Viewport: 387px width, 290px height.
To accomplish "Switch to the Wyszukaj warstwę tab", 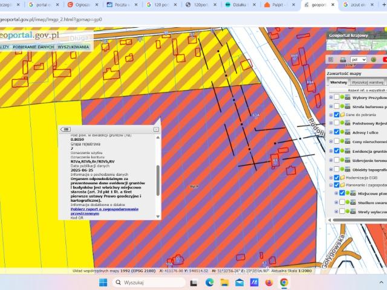I will 368,82.
